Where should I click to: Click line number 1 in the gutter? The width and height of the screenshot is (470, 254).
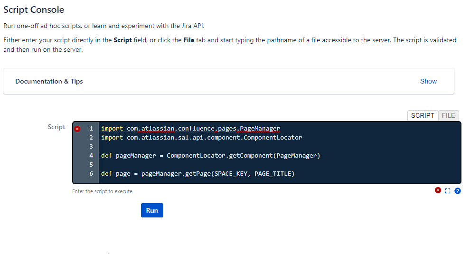(x=91, y=129)
